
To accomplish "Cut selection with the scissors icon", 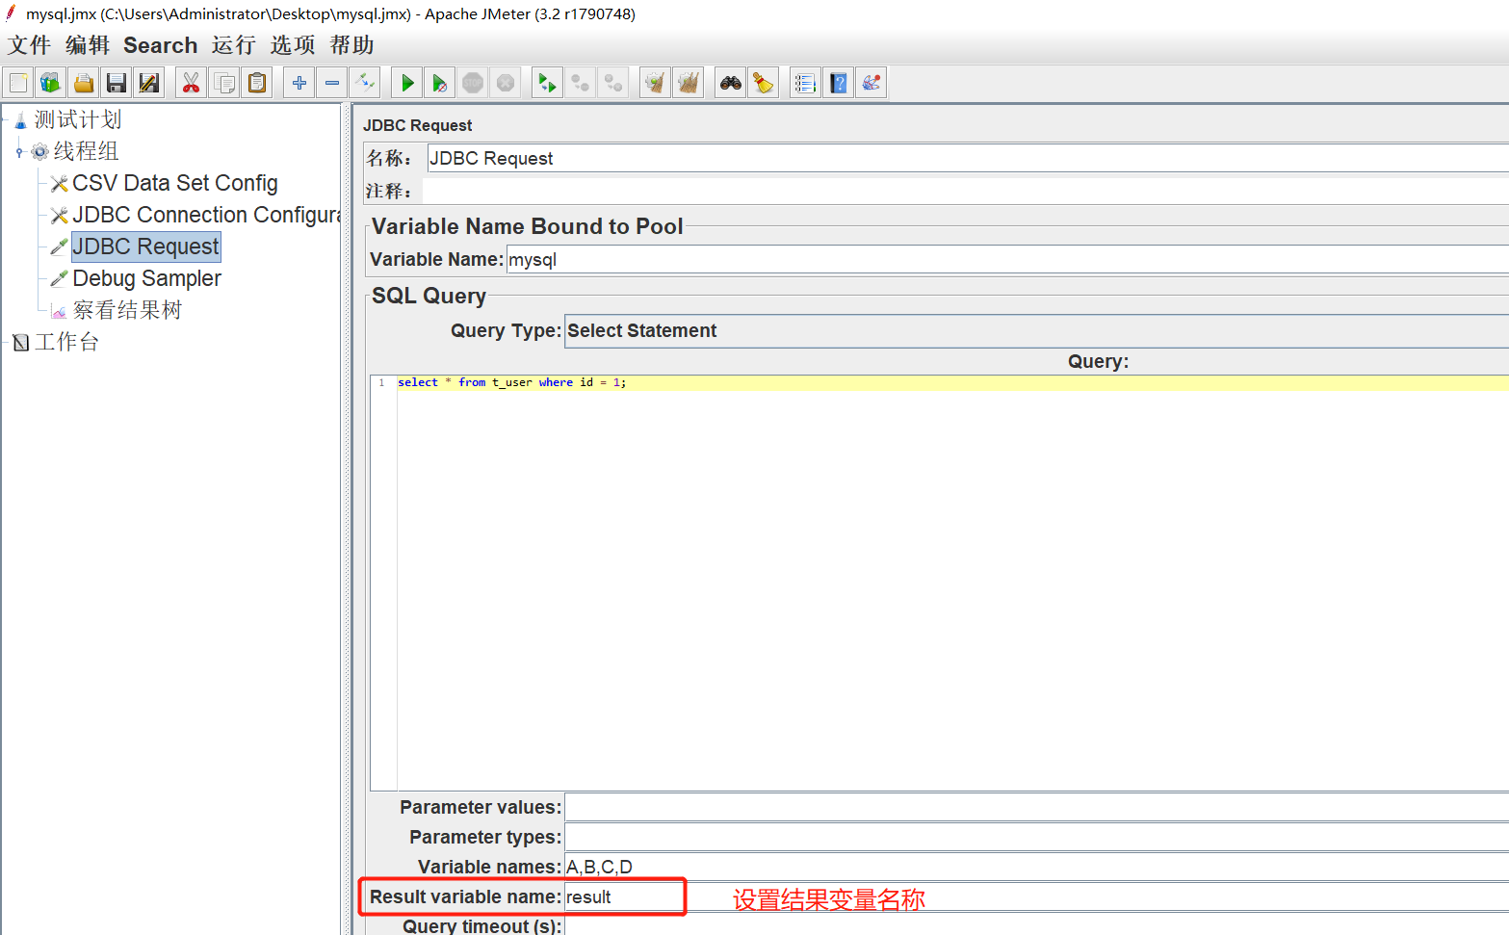I will [x=191, y=83].
